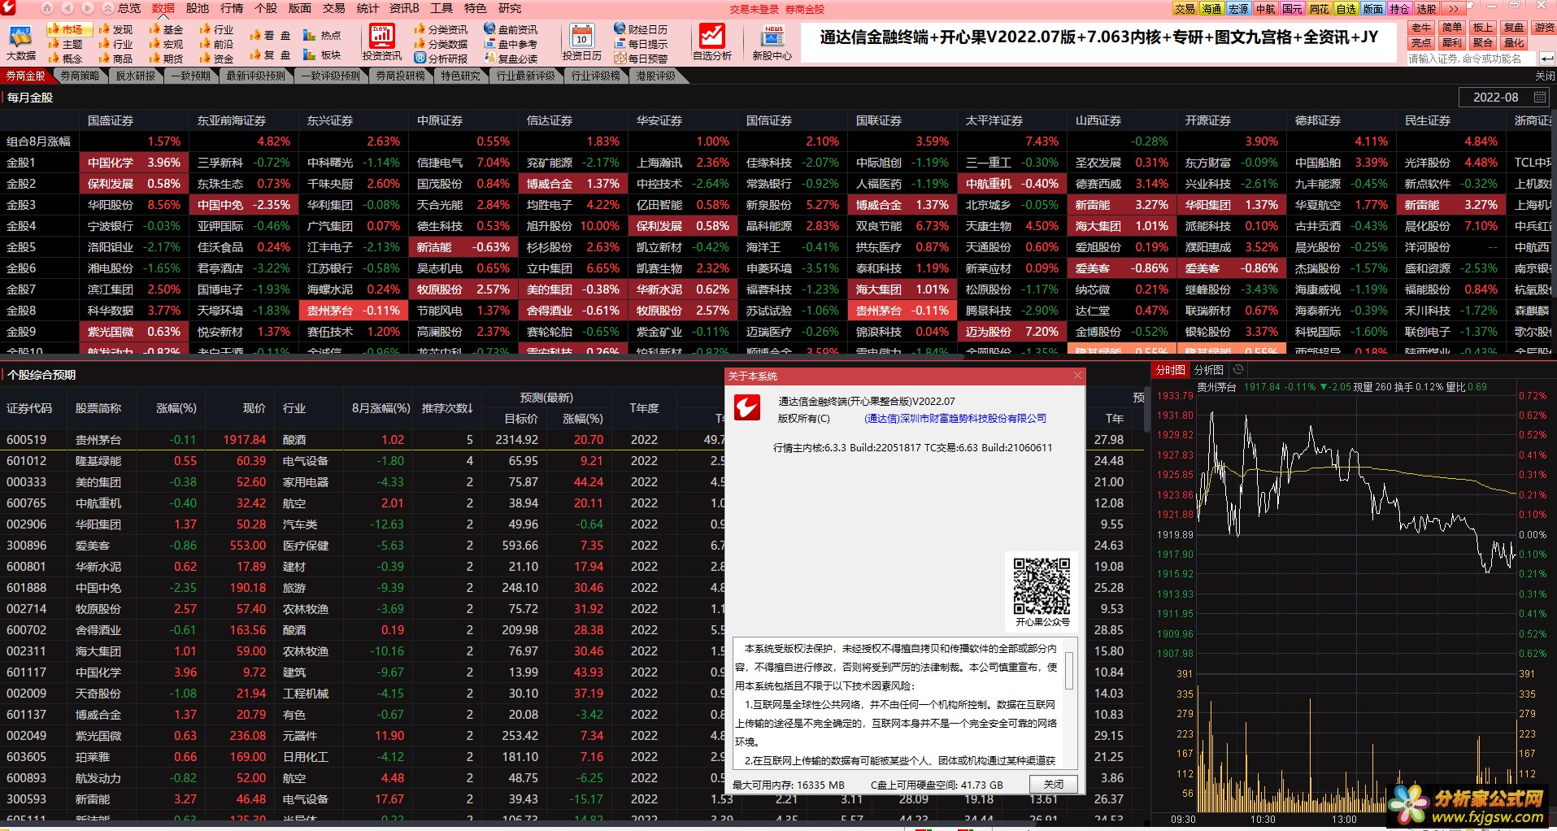Open the 研究 menu
The width and height of the screenshot is (1557, 831).
510,8
